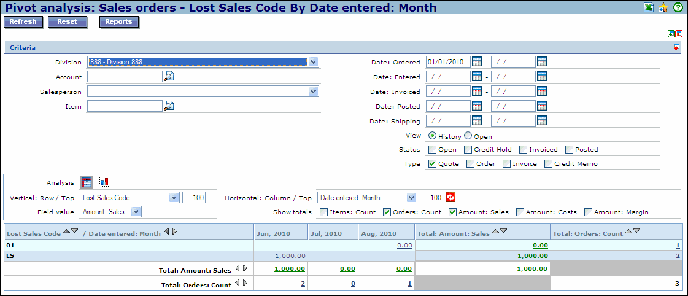Open the Division dropdown
The image size is (688, 296).
314,62
